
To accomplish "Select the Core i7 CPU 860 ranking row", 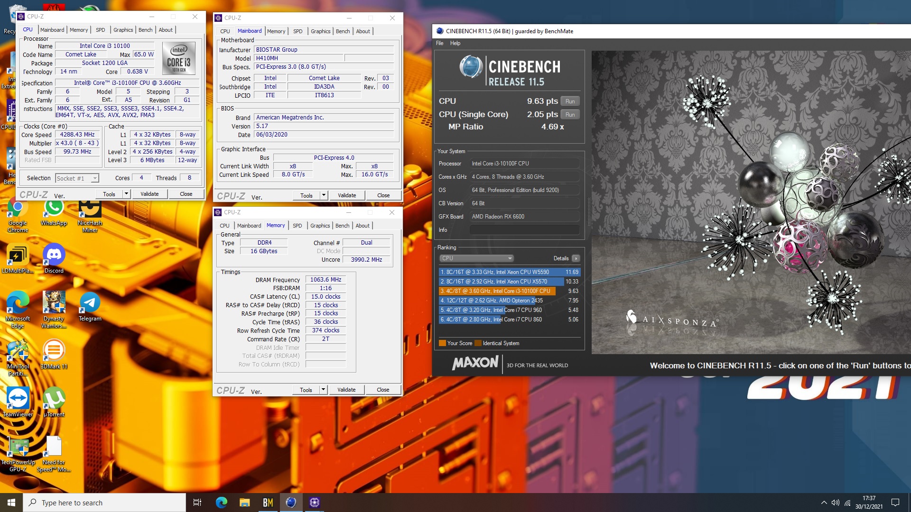I will click(509, 320).
